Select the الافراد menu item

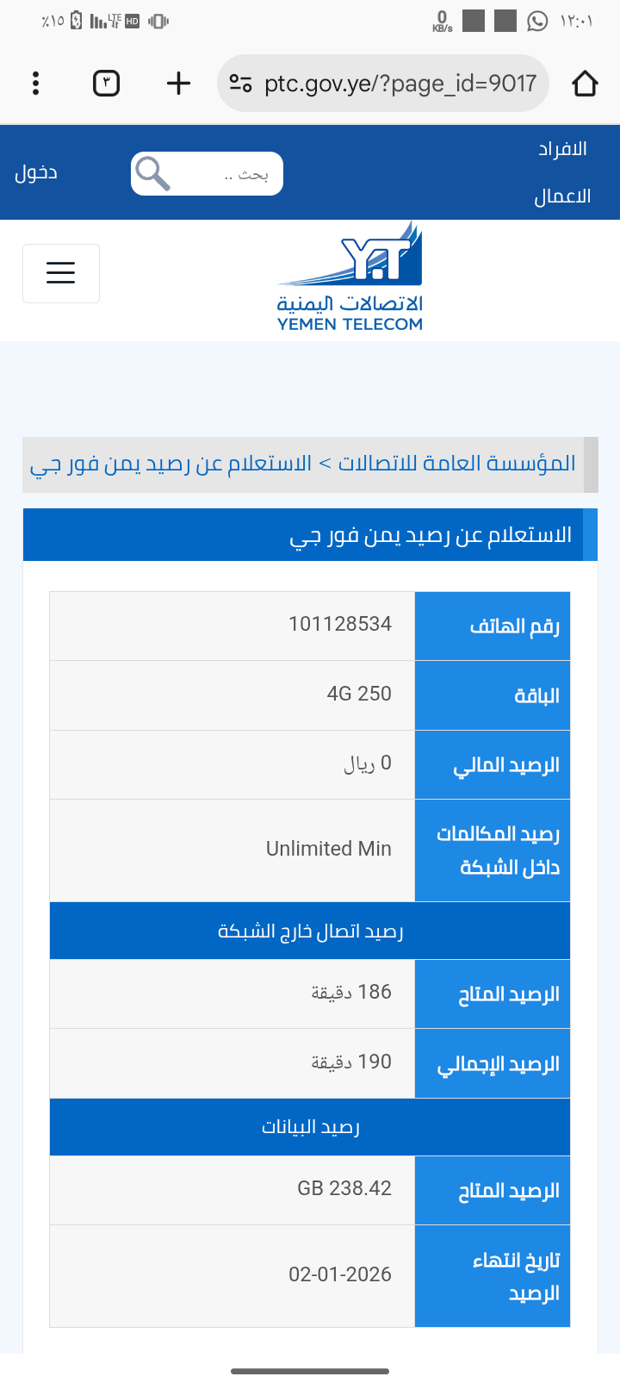point(562,149)
